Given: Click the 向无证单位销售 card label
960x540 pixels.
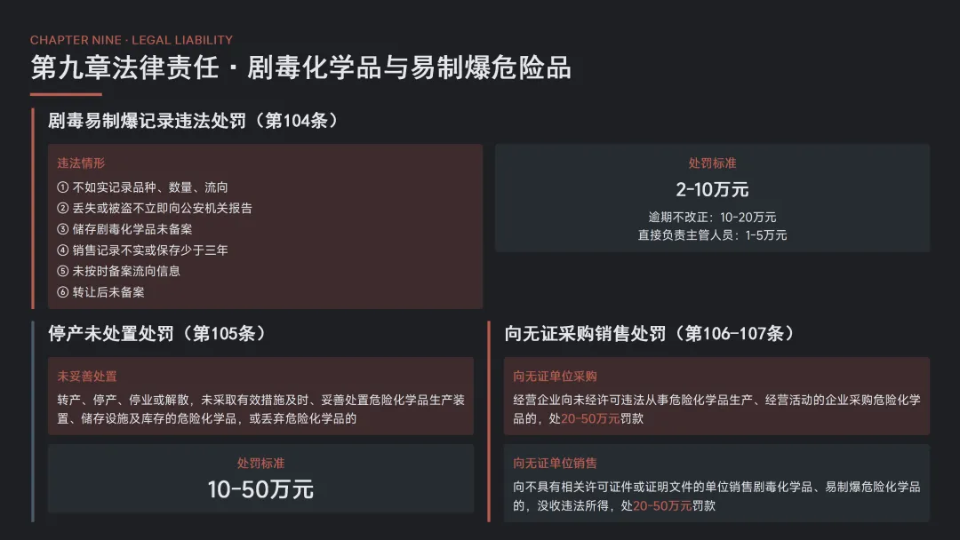Looking at the screenshot, I should click(555, 463).
